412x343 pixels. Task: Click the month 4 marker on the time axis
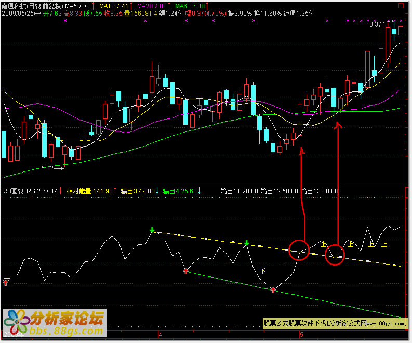(x=160, y=335)
